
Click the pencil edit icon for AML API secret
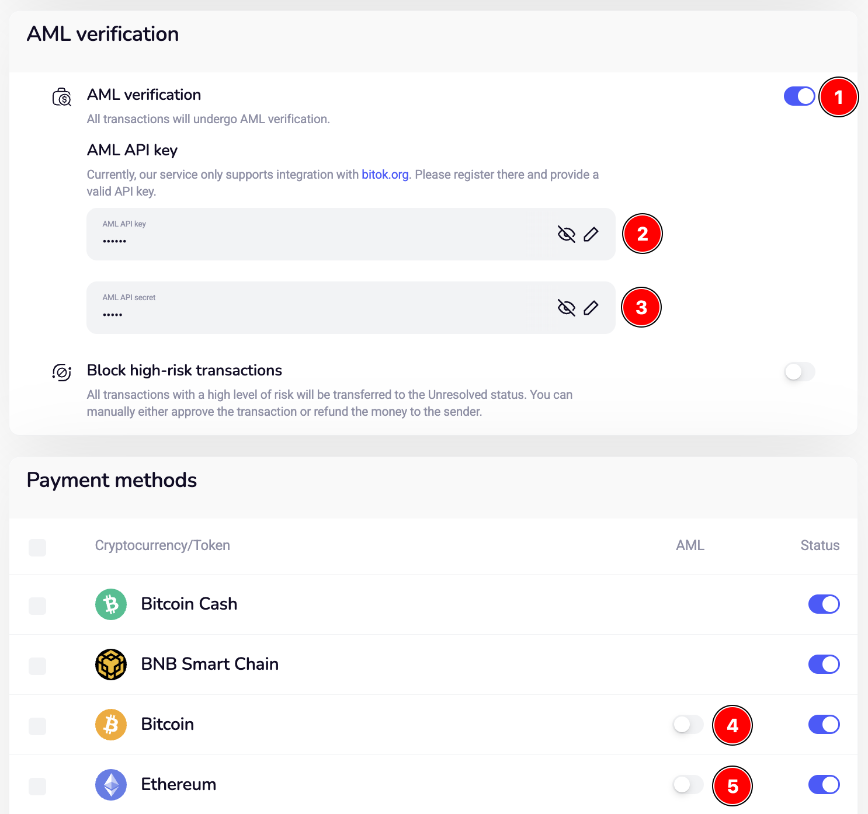coord(591,308)
